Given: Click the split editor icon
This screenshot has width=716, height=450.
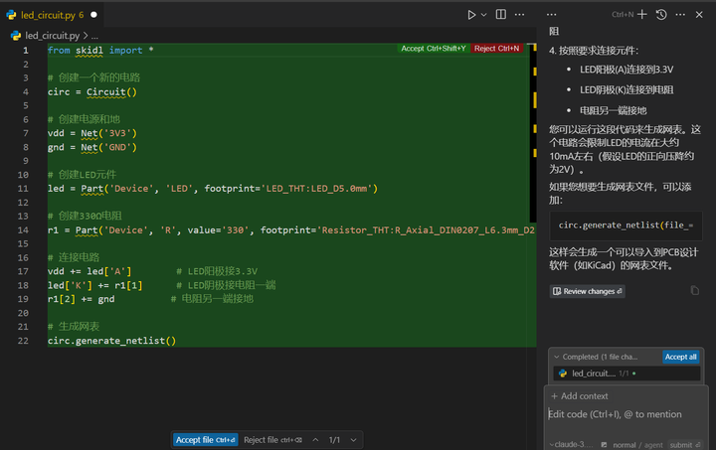Looking at the screenshot, I should pos(502,15).
